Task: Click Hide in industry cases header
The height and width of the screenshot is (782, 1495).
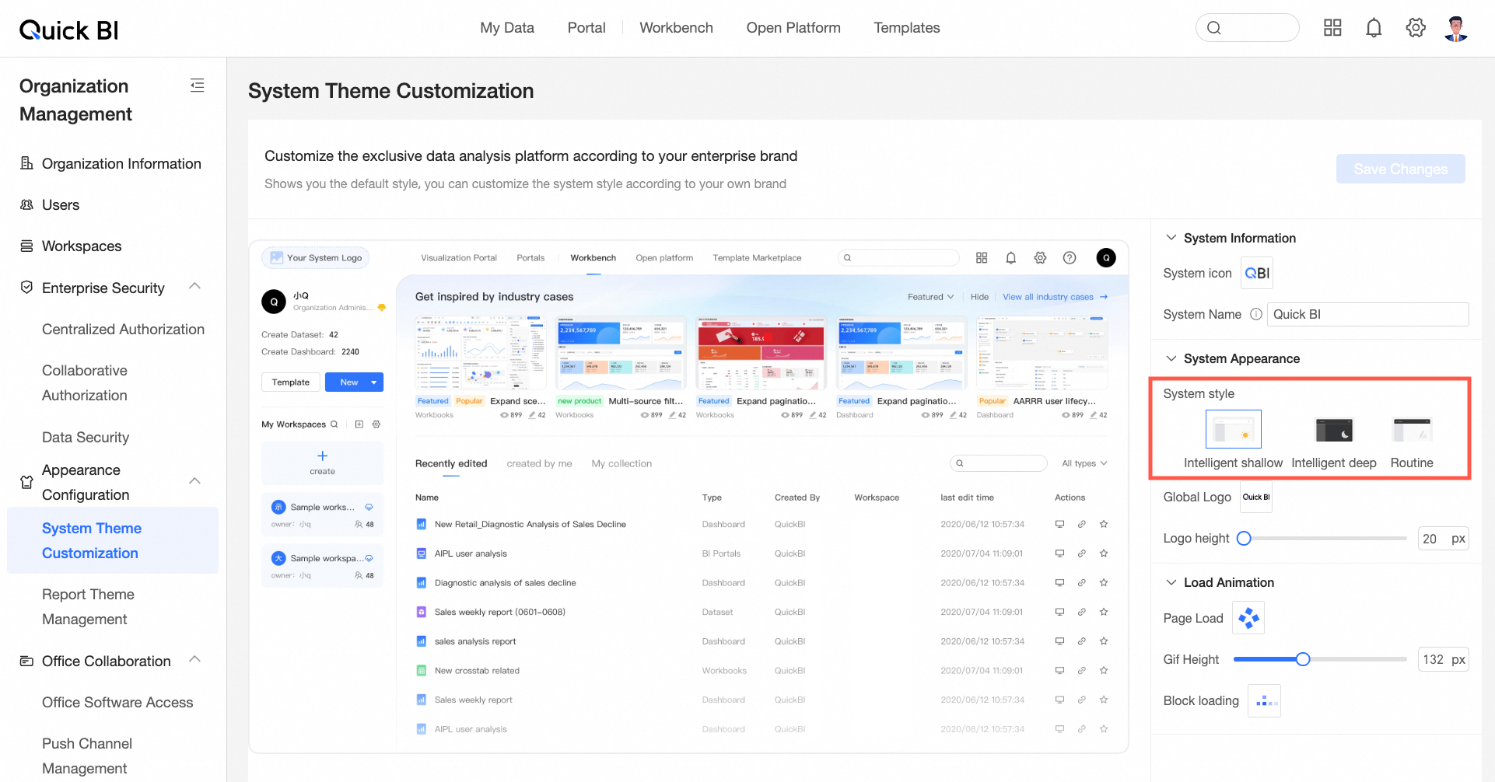Action: [x=979, y=297]
